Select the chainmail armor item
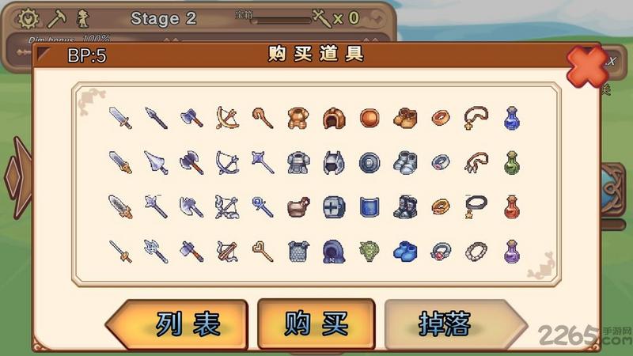The height and width of the screenshot is (356, 633). [x=298, y=252]
